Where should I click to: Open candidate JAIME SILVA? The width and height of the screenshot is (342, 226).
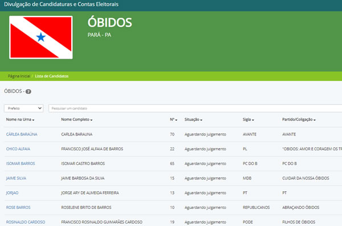click(x=16, y=178)
